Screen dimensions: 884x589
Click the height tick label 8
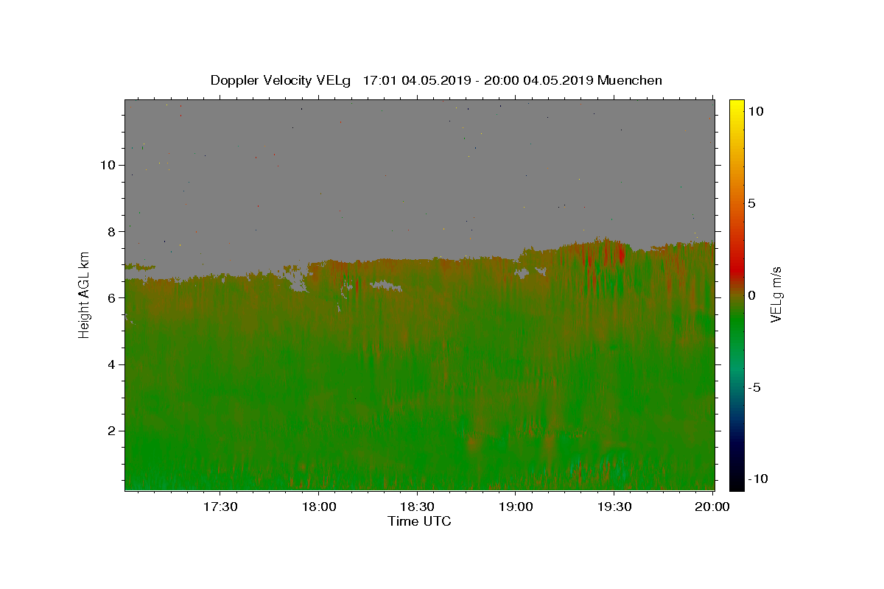(x=112, y=231)
